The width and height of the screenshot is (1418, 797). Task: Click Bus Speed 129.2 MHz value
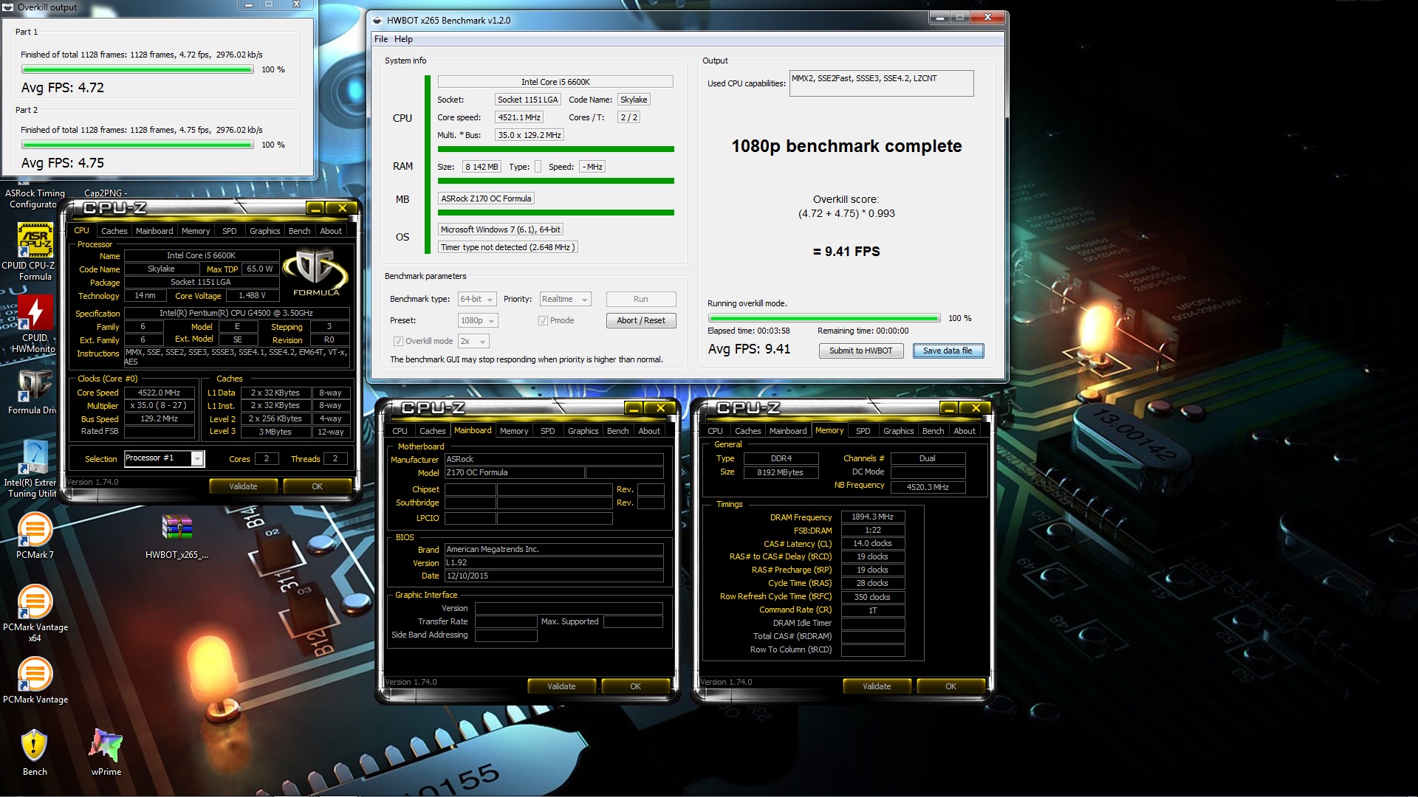pyautogui.click(x=160, y=419)
